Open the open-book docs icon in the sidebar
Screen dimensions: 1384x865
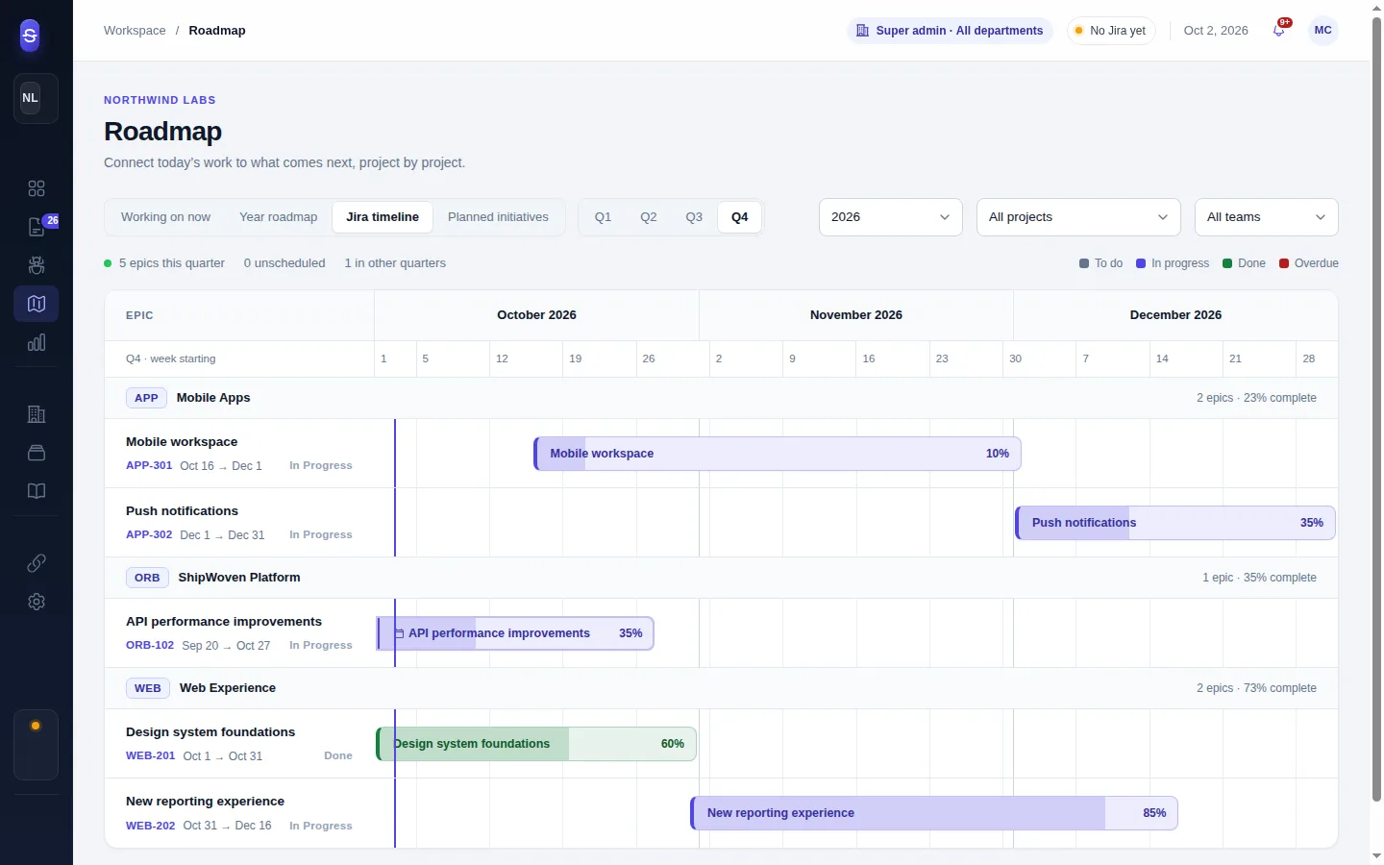(37, 491)
